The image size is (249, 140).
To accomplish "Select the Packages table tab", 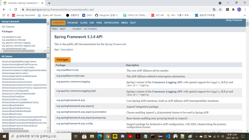I will pyautogui.click(x=62, y=60).
